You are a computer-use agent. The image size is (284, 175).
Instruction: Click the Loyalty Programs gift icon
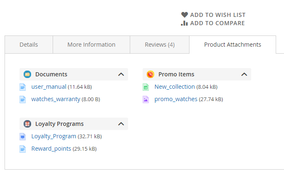pyautogui.click(x=27, y=124)
